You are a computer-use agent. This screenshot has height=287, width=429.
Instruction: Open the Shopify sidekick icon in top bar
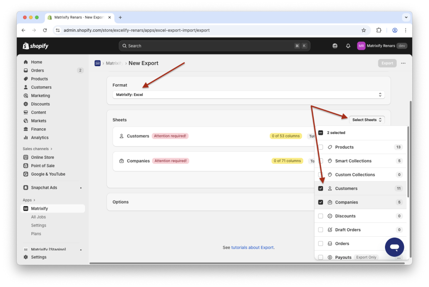tap(335, 46)
